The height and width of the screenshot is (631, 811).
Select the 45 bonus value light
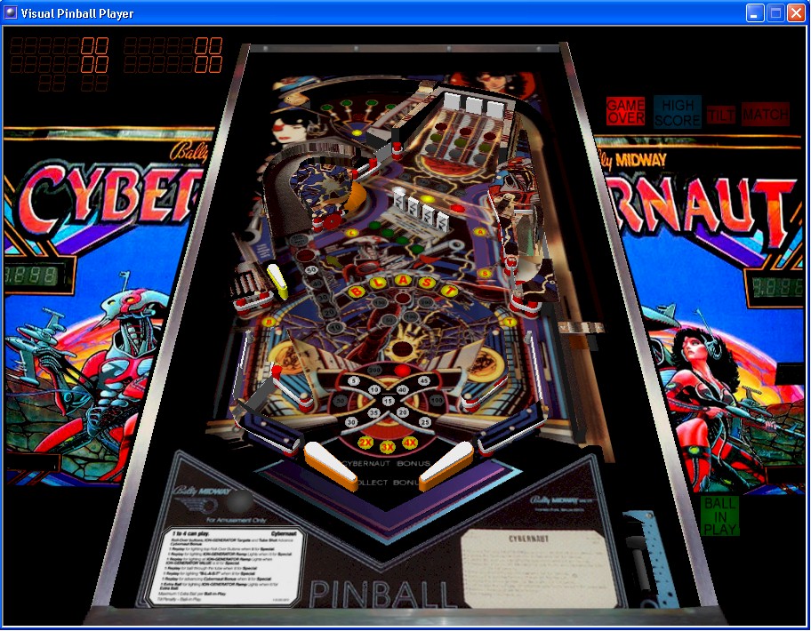pyautogui.click(x=423, y=381)
